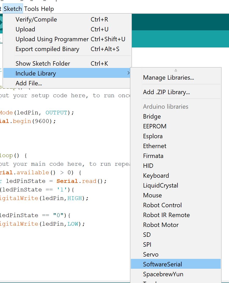Select the Upload menu entry
The image size is (229, 283).
[x=25, y=29]
